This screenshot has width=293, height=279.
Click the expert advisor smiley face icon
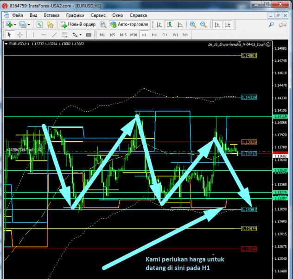pos(268,45)
